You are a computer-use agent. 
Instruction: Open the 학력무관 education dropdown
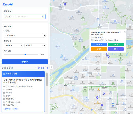35,46
